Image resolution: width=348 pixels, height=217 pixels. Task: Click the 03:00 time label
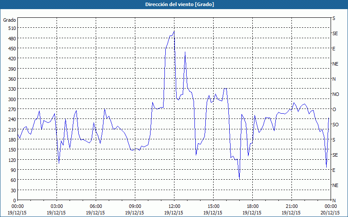tap(56, 207)
